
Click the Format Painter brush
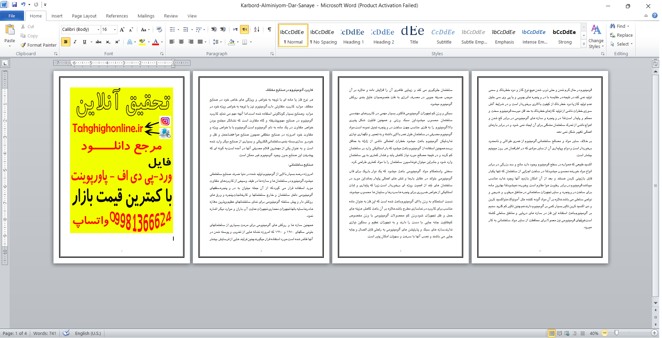click(23, 45)
